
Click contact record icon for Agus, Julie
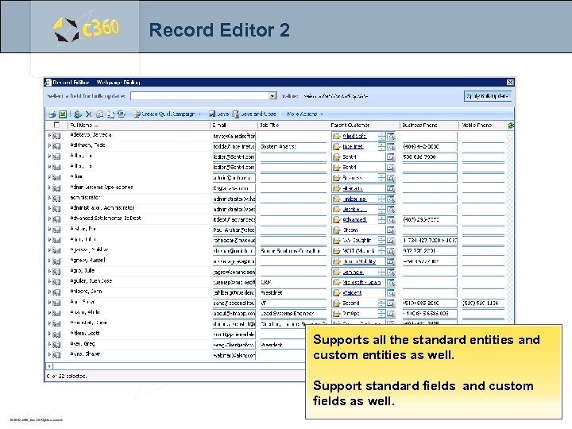(x=56, y=272)
